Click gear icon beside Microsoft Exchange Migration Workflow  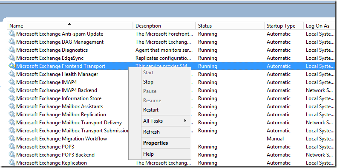click(12, 139)
